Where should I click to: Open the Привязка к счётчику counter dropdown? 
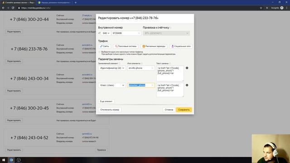pyautogui.click(x=166, y=33)
